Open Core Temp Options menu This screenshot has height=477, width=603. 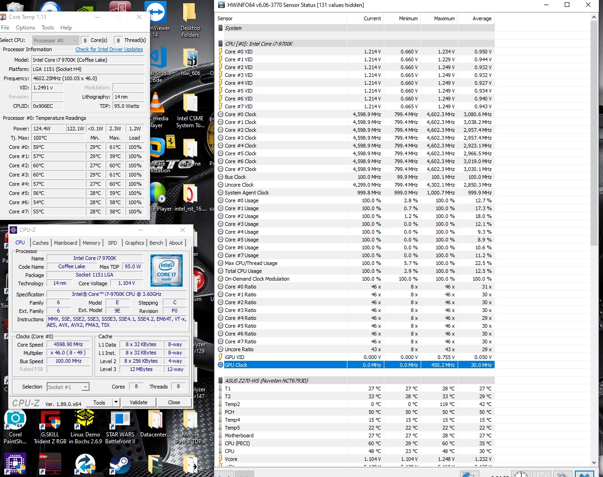pos(25,28)
